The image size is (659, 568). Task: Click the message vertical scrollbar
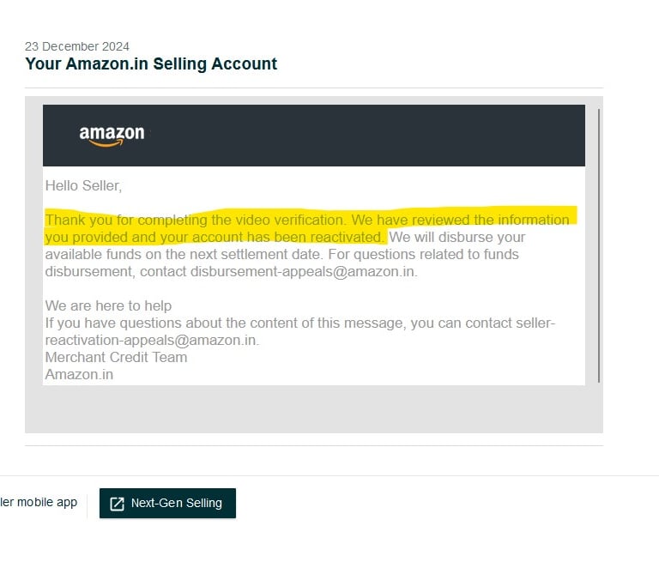[598, 245]
